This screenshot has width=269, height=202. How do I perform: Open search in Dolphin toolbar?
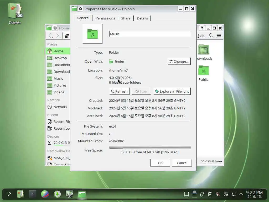tap(211, 36)
